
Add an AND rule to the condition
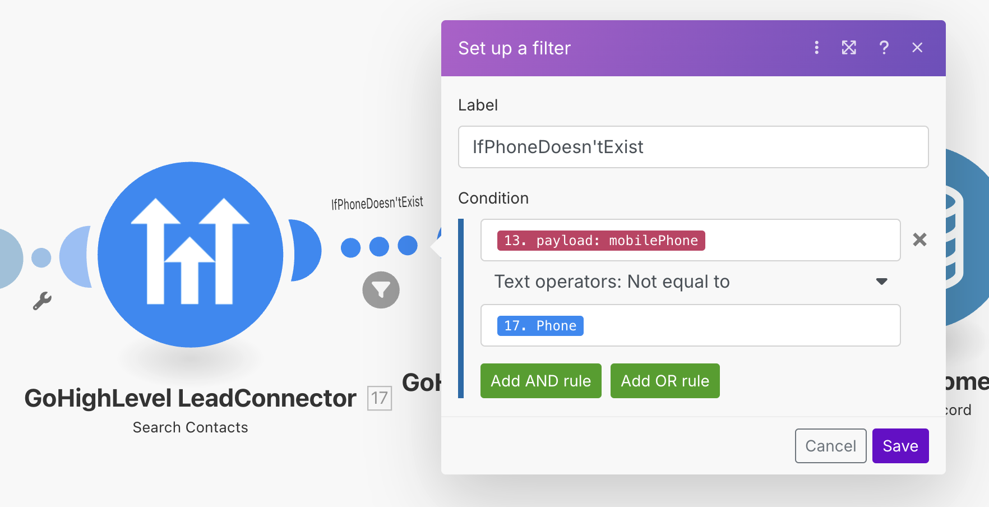click(541, 381)
